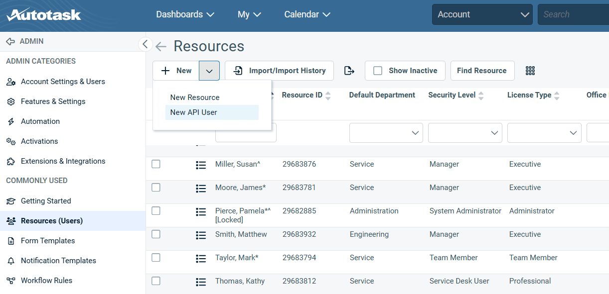Open context menu icon for Moore, James
This screenshot has width=609, height=294.
(201, 189)
